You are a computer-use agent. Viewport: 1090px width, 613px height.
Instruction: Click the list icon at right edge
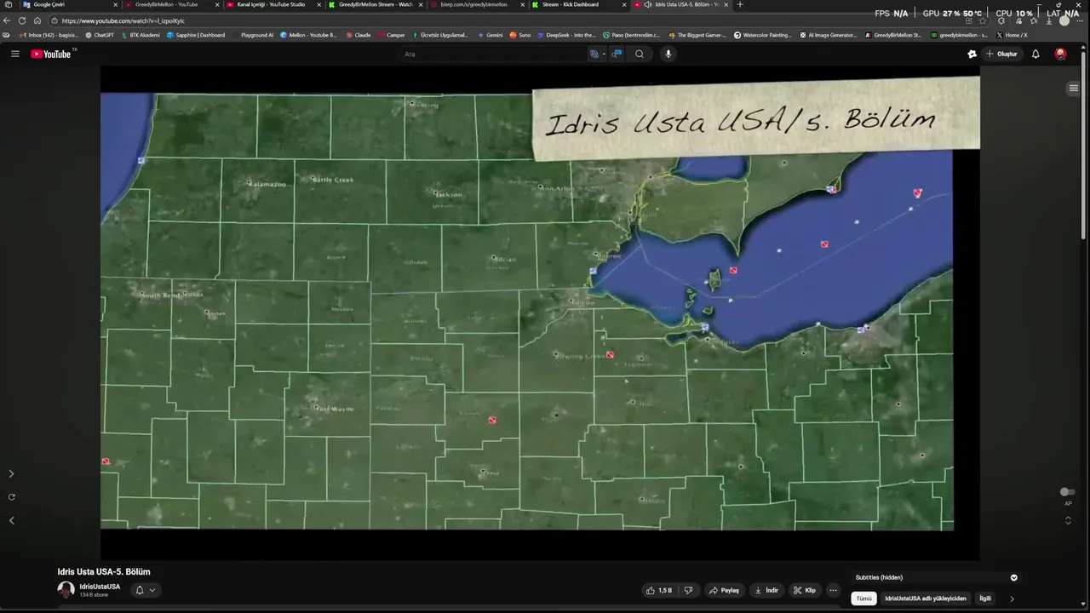pos(1073,88)
